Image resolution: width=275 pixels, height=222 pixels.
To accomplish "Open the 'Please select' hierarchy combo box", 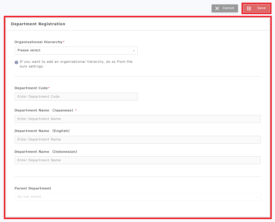I will 76,50.
